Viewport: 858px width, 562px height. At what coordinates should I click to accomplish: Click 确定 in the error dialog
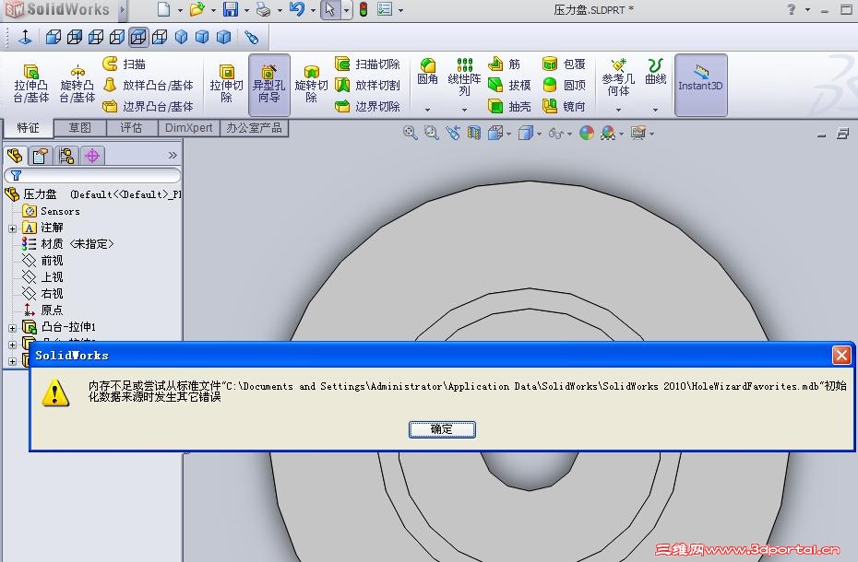(442, 429)
